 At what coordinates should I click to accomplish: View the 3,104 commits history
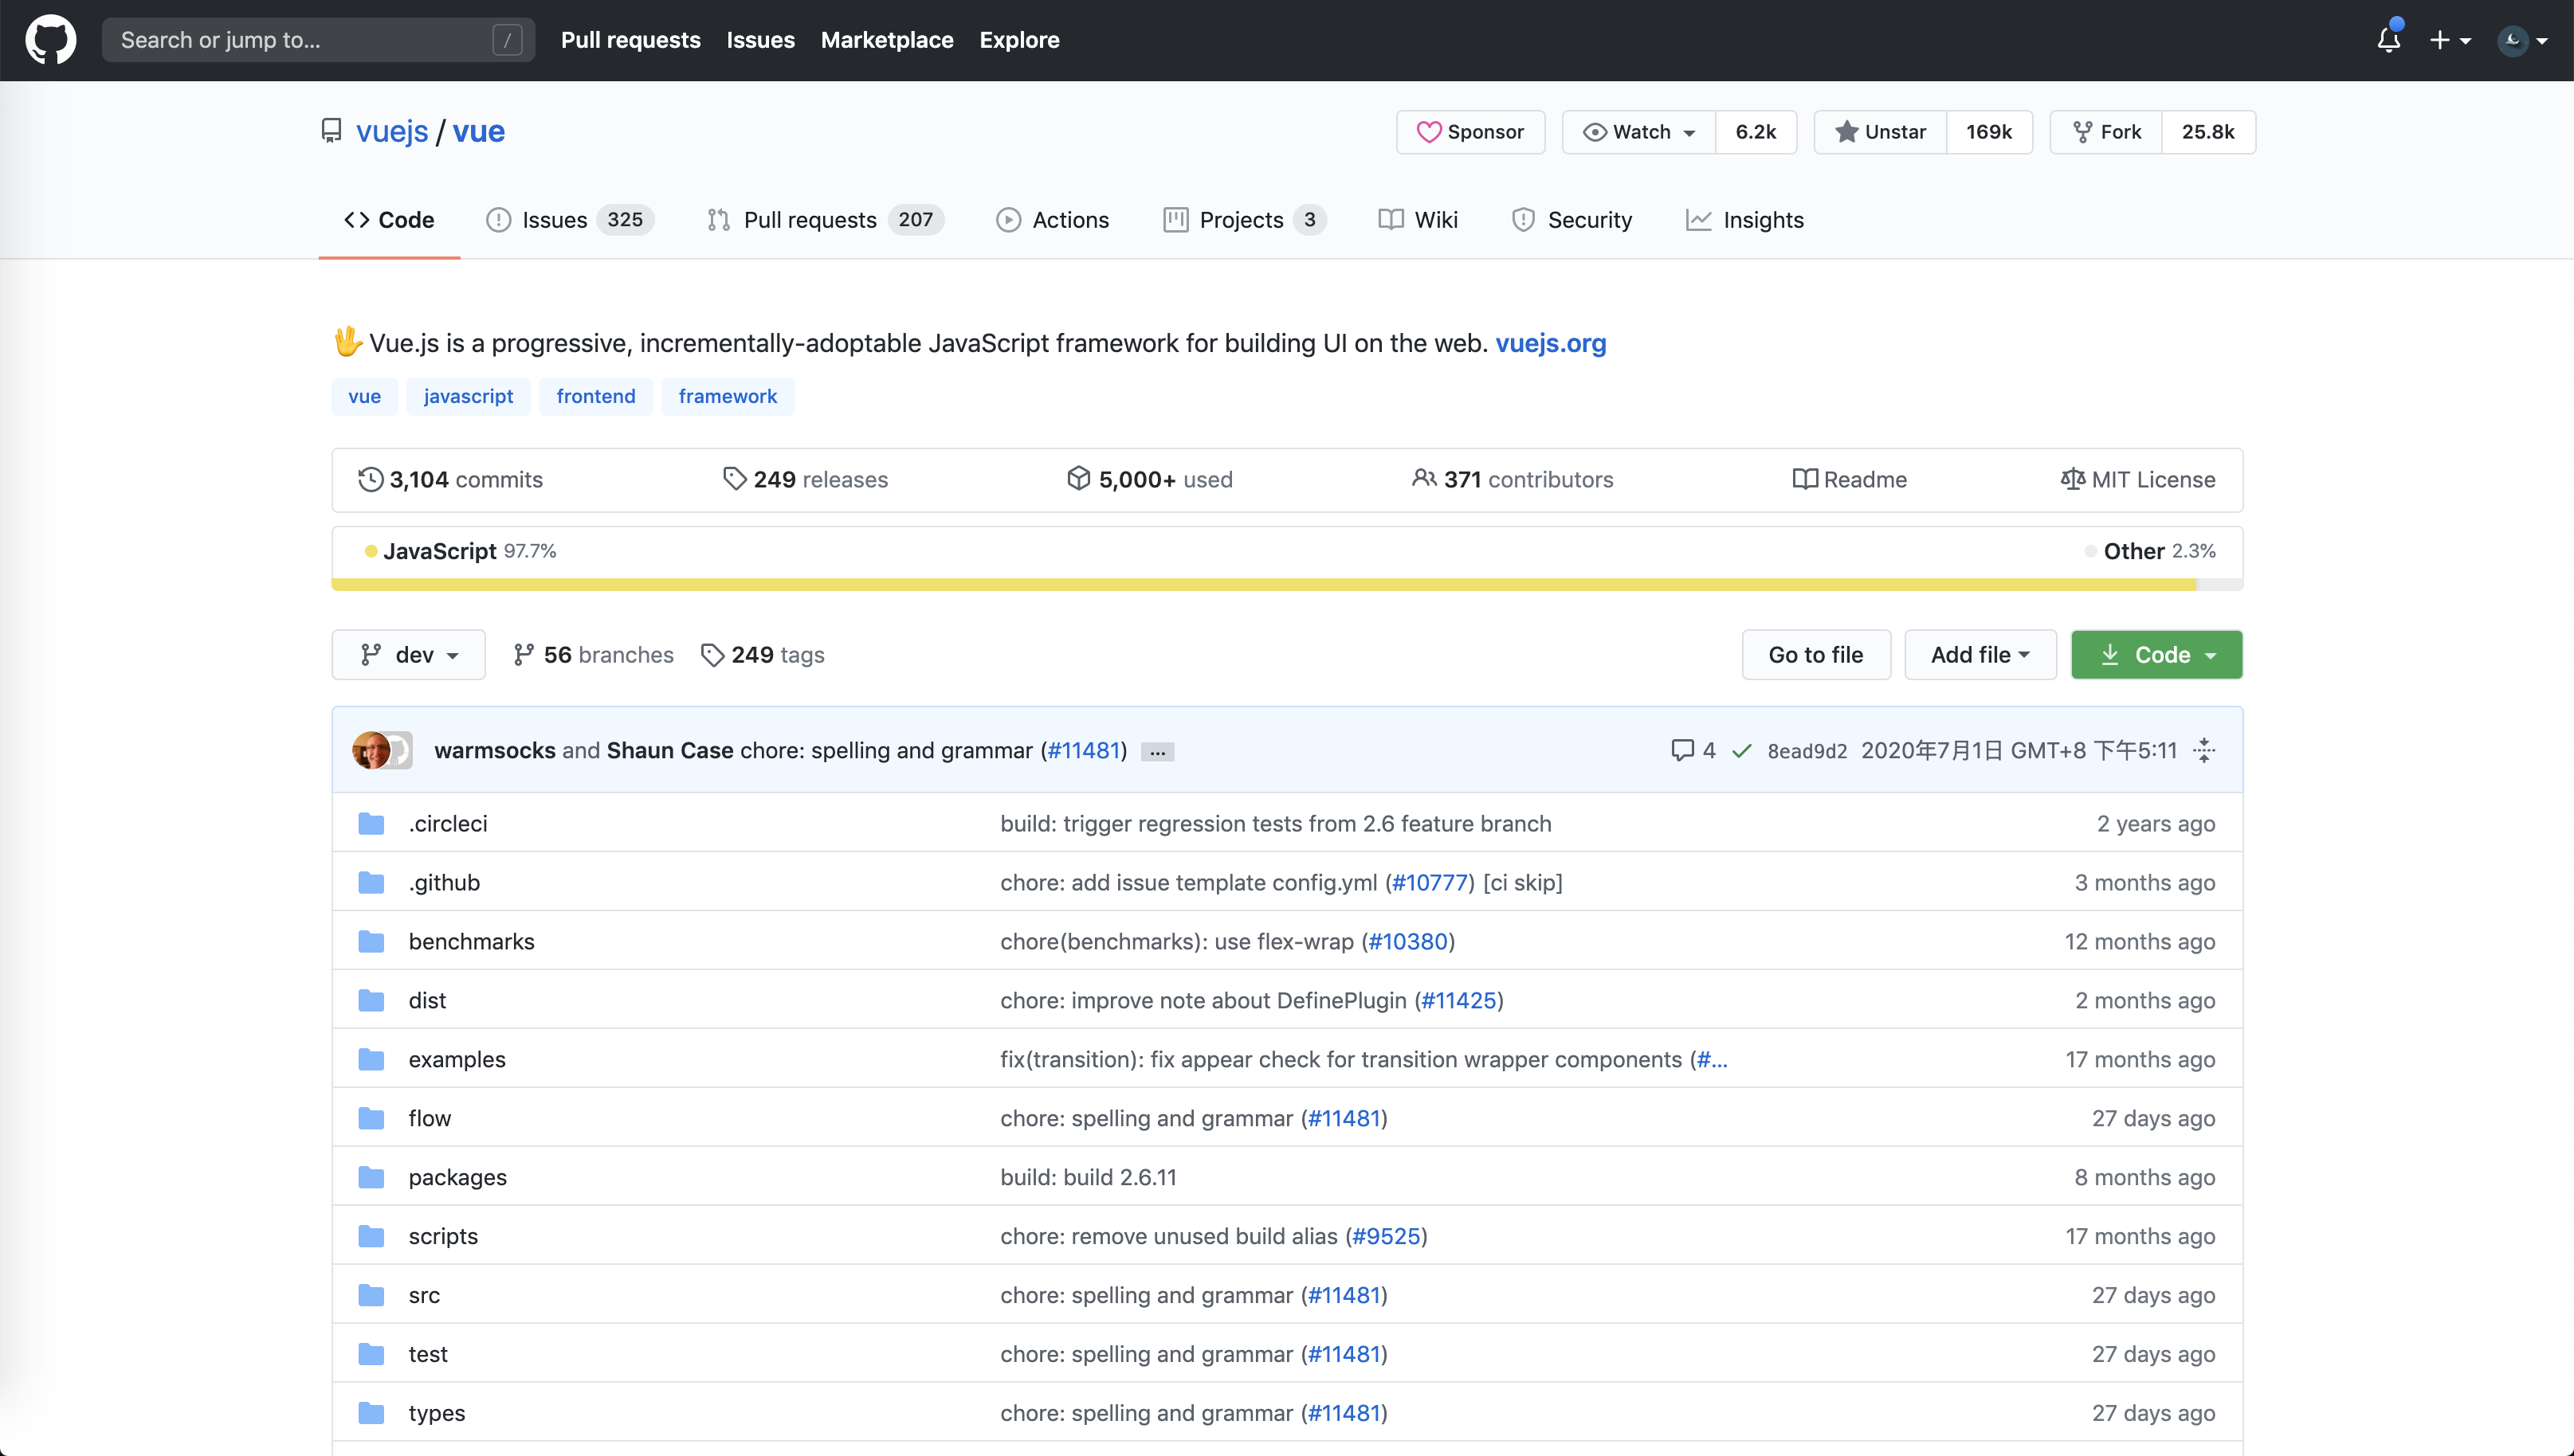tap(450, 480)
